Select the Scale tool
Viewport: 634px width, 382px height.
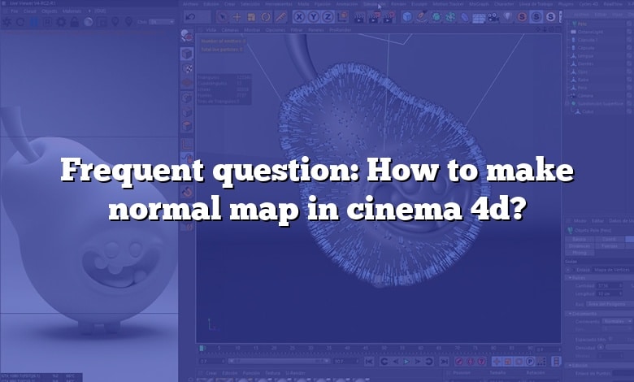[251, 17]
